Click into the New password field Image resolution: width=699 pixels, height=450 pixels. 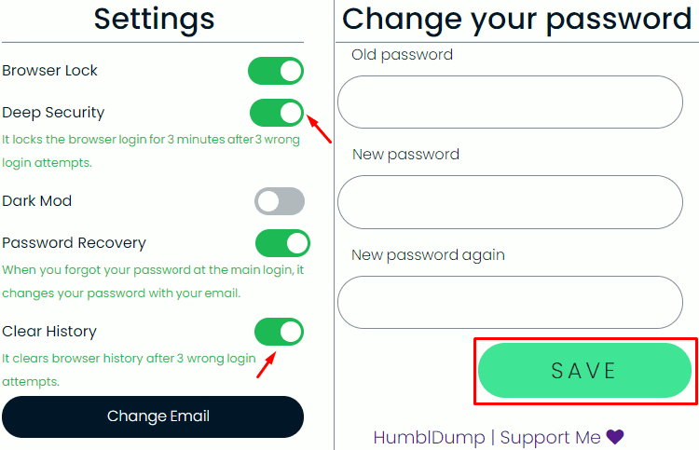click(510, 202)
